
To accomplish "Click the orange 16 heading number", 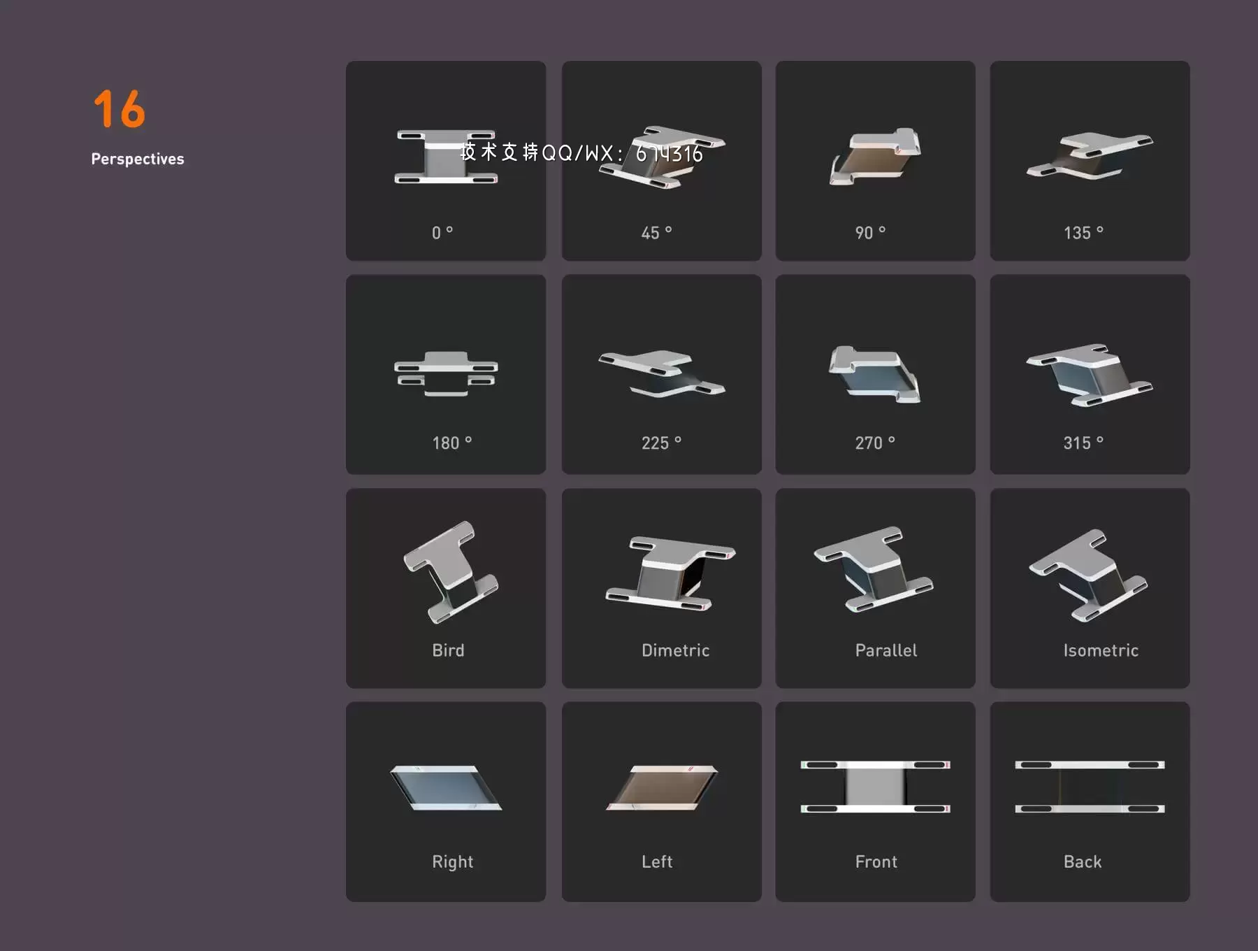I will [120, 109].
